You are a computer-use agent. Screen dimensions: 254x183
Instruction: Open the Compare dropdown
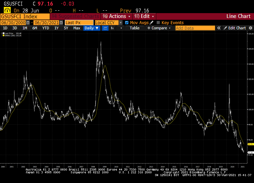pos(159,28)
